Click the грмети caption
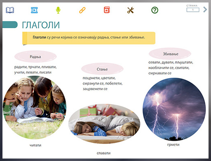 click(x=173, y=145)
